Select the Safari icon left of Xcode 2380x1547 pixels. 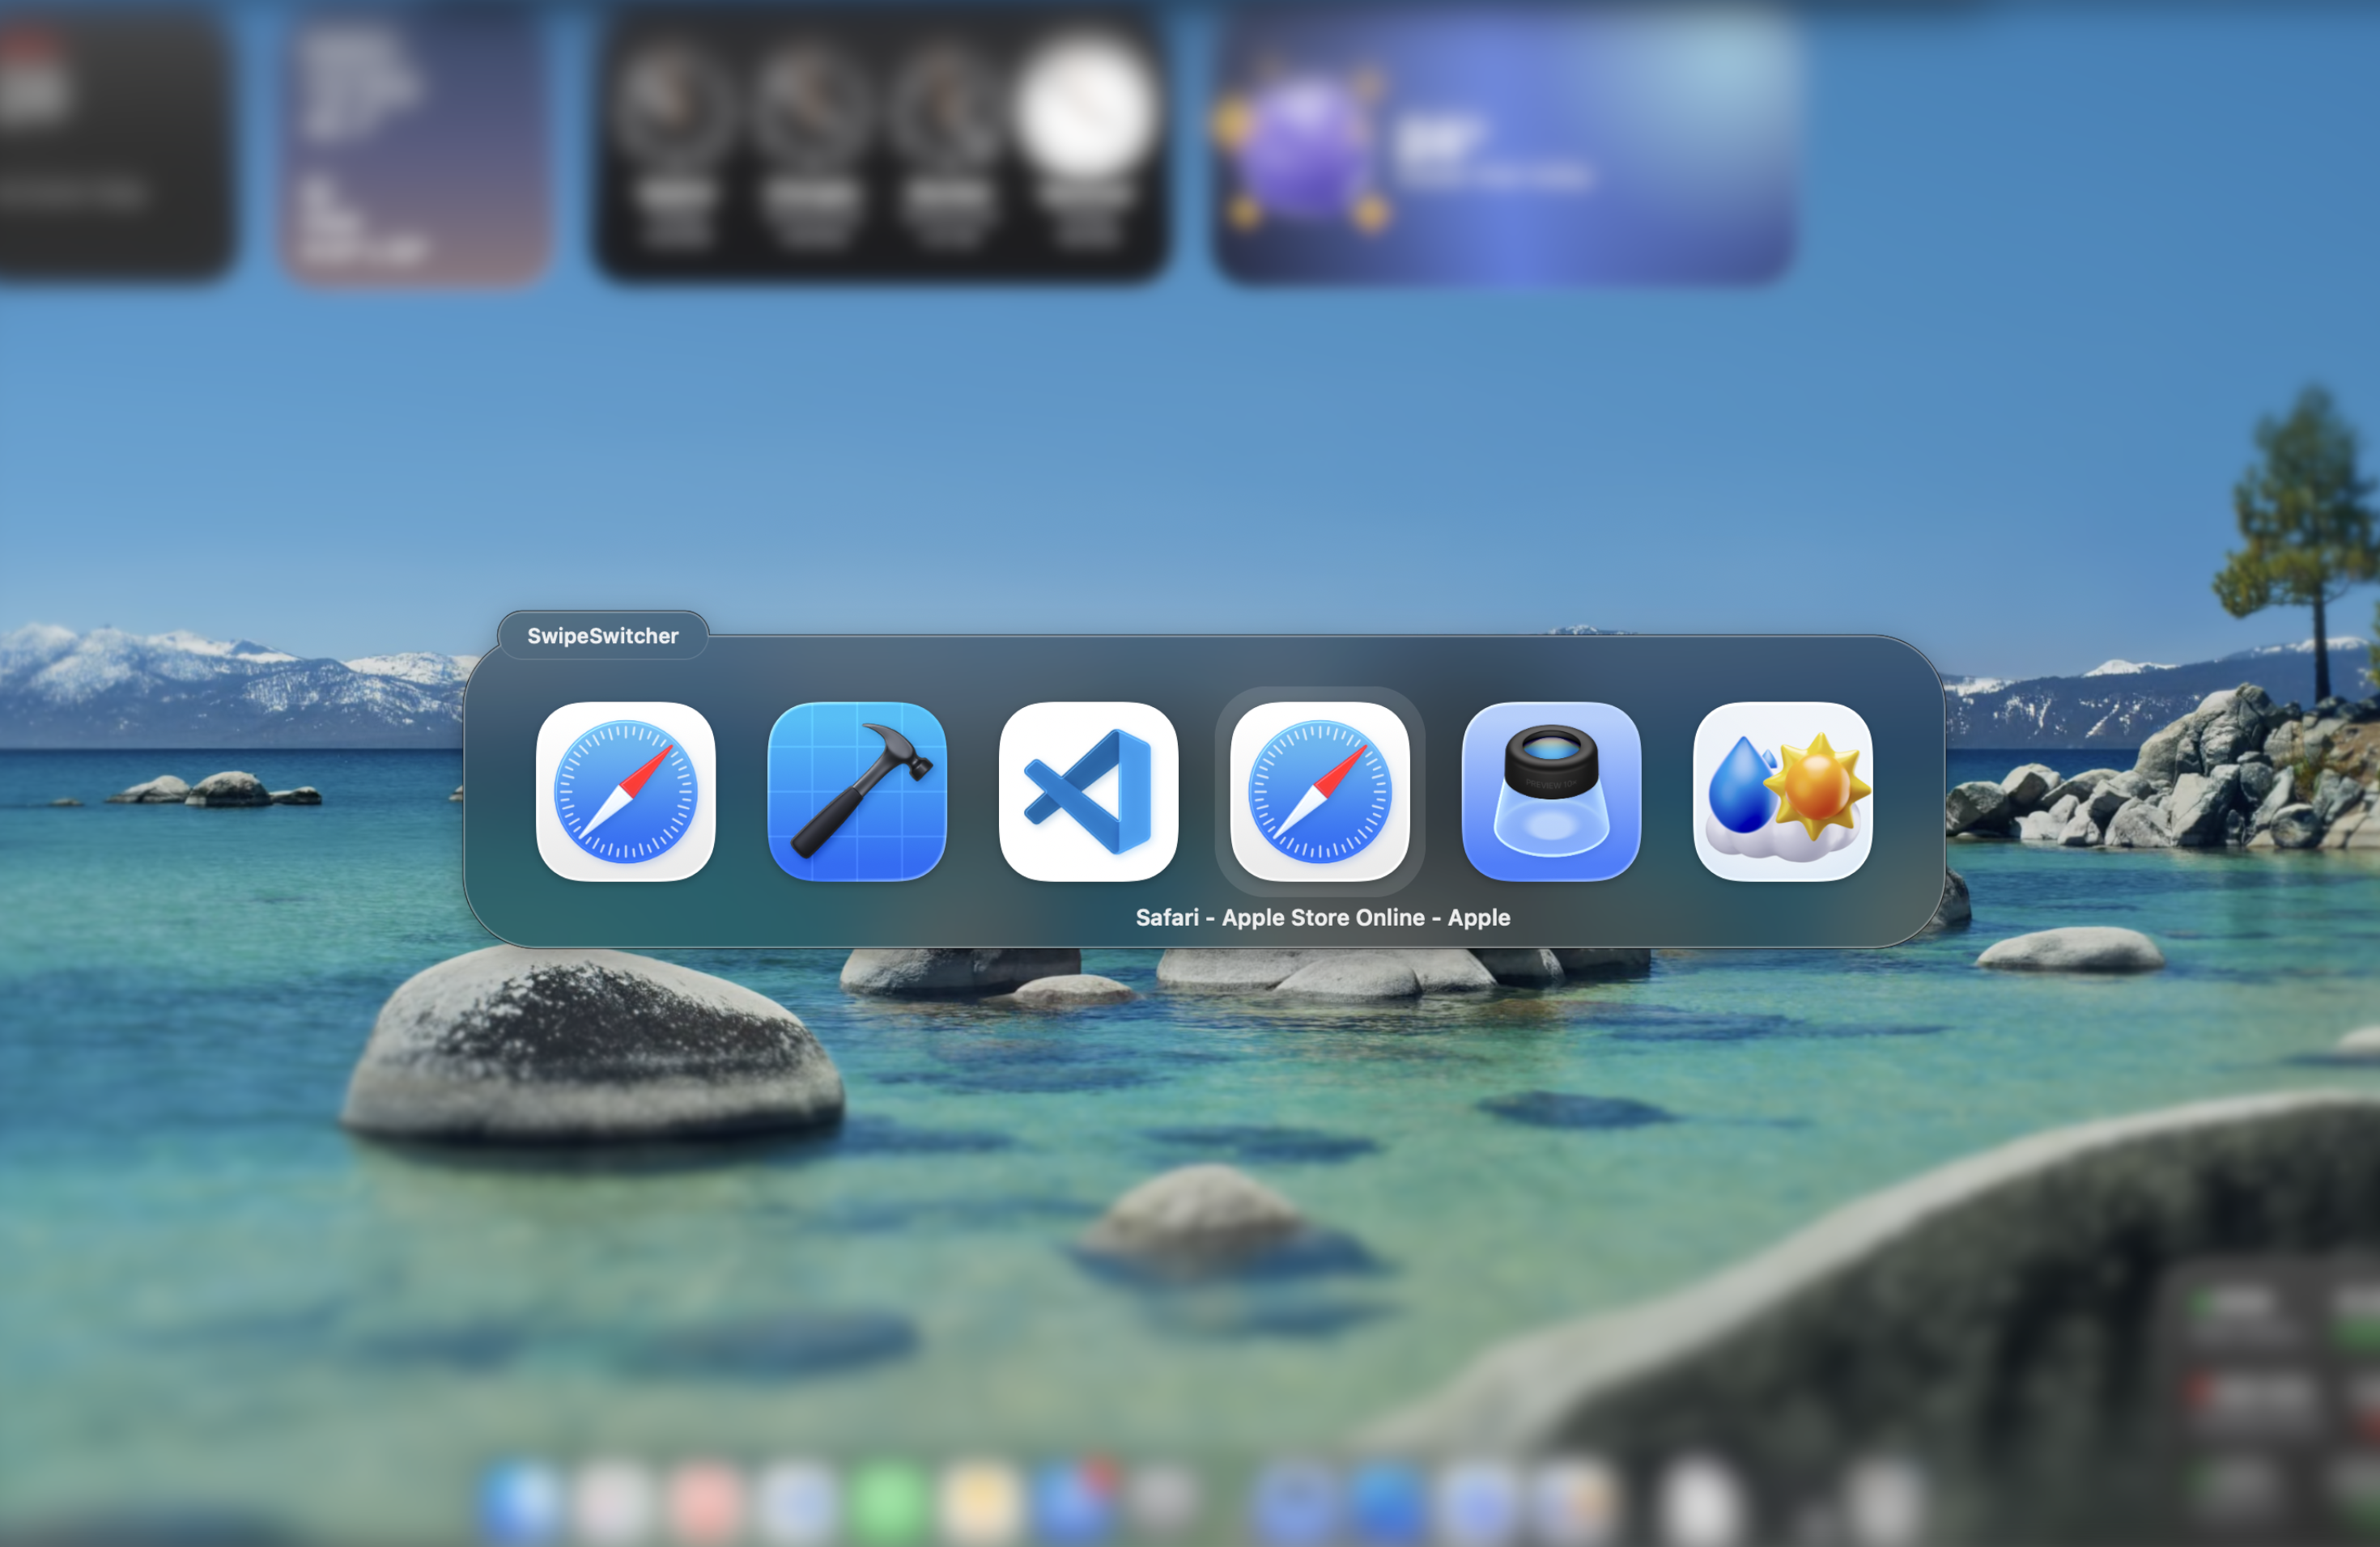click(626, 791)
